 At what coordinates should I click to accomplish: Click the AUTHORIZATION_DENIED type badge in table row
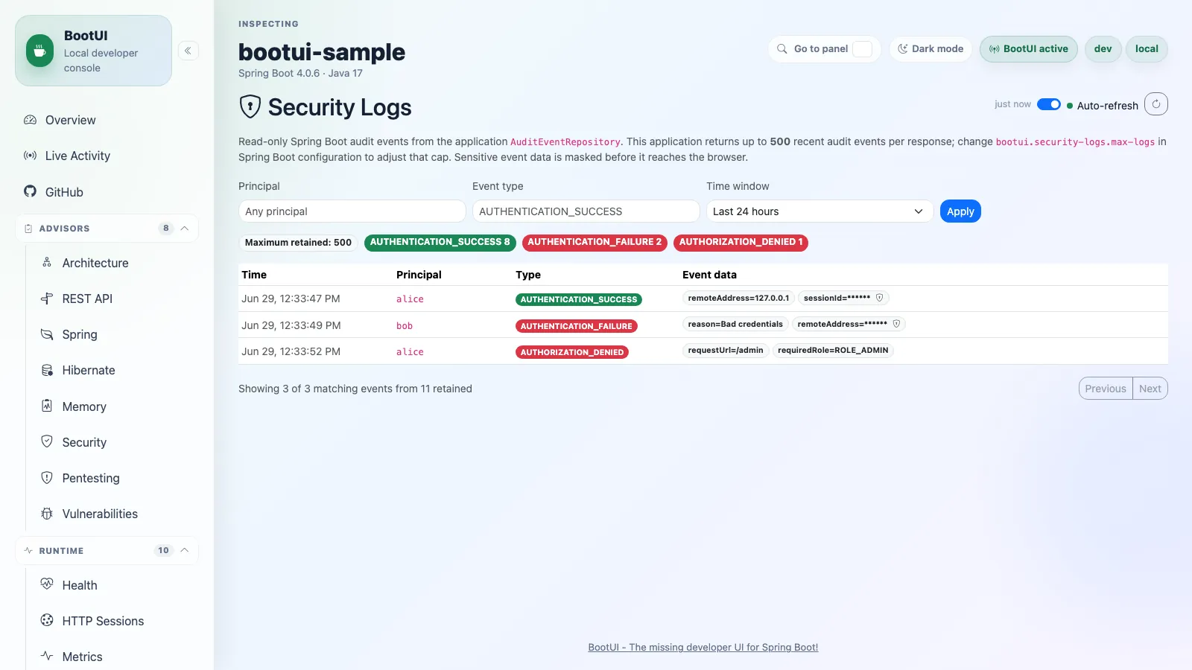[x=572, y=352]
